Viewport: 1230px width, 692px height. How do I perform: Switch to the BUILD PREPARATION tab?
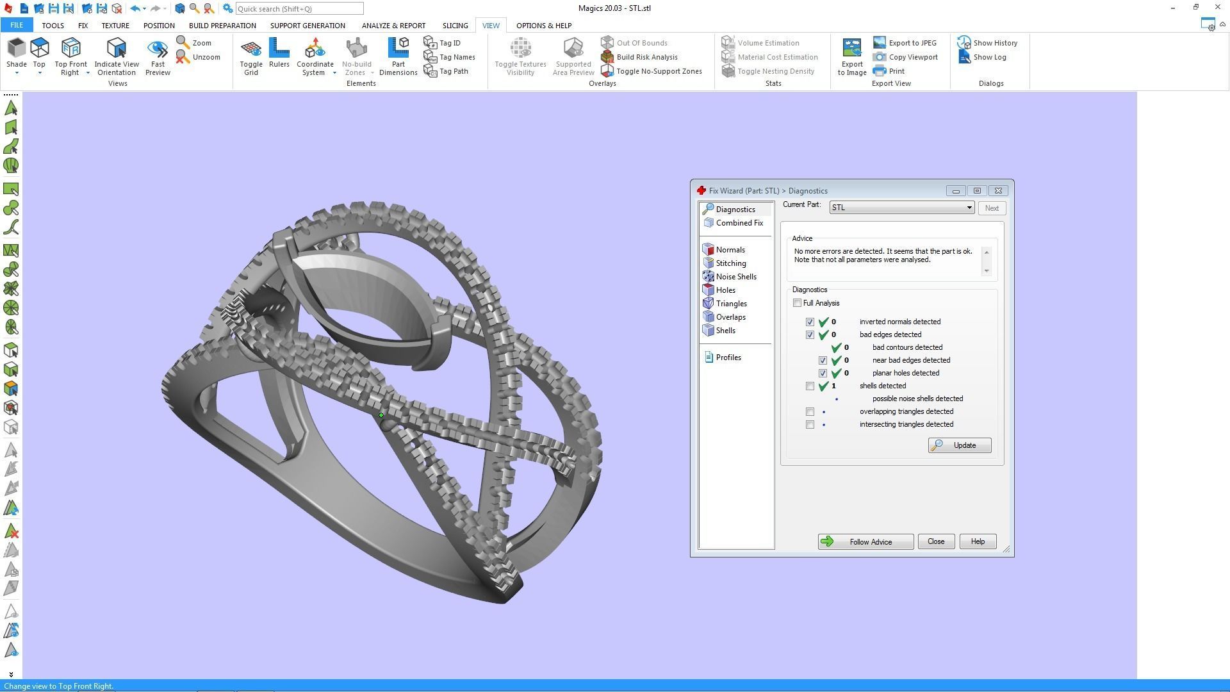click(222, 26)
